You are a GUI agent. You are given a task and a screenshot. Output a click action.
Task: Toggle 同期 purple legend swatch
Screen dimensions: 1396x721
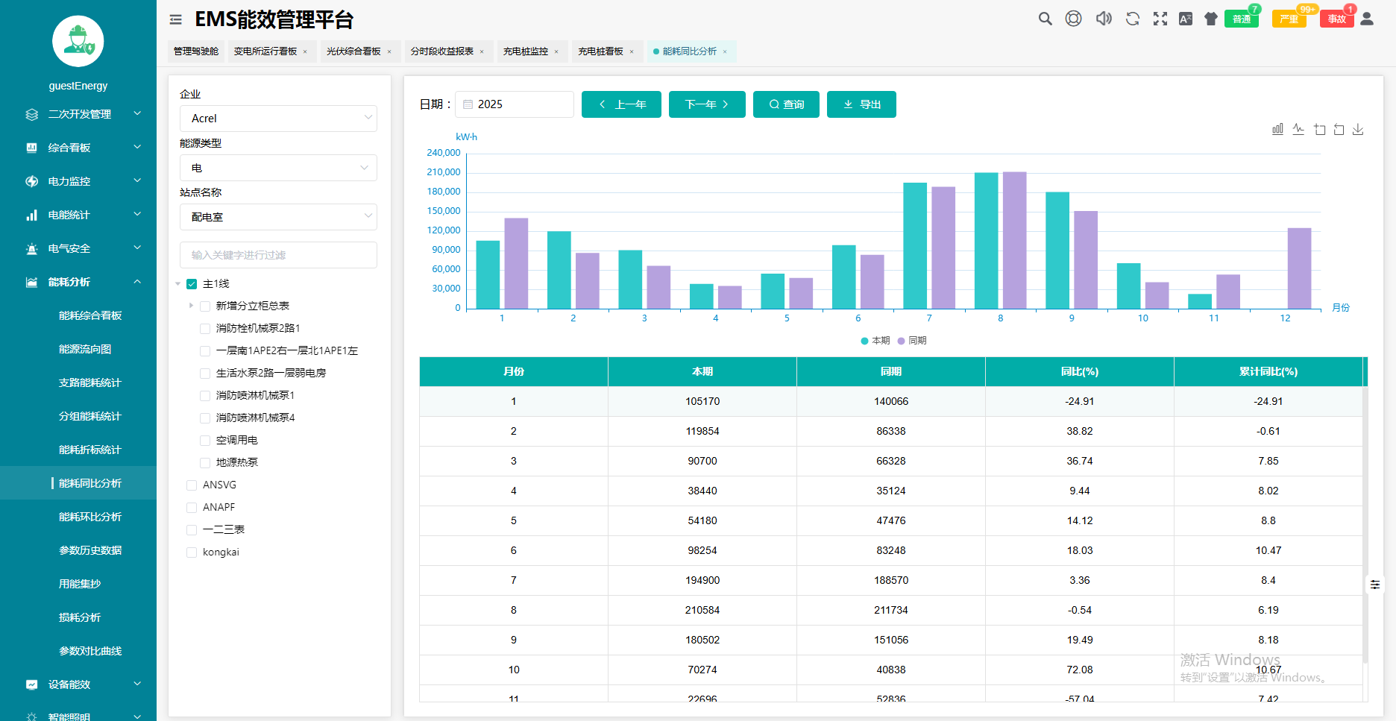click(902, 341)
